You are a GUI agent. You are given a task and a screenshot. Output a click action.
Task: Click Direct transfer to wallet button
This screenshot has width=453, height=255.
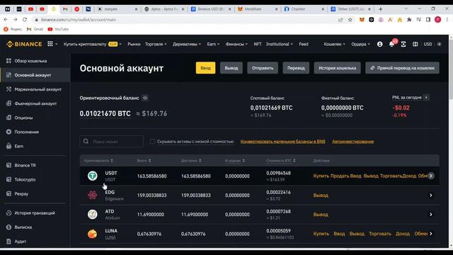402,68
